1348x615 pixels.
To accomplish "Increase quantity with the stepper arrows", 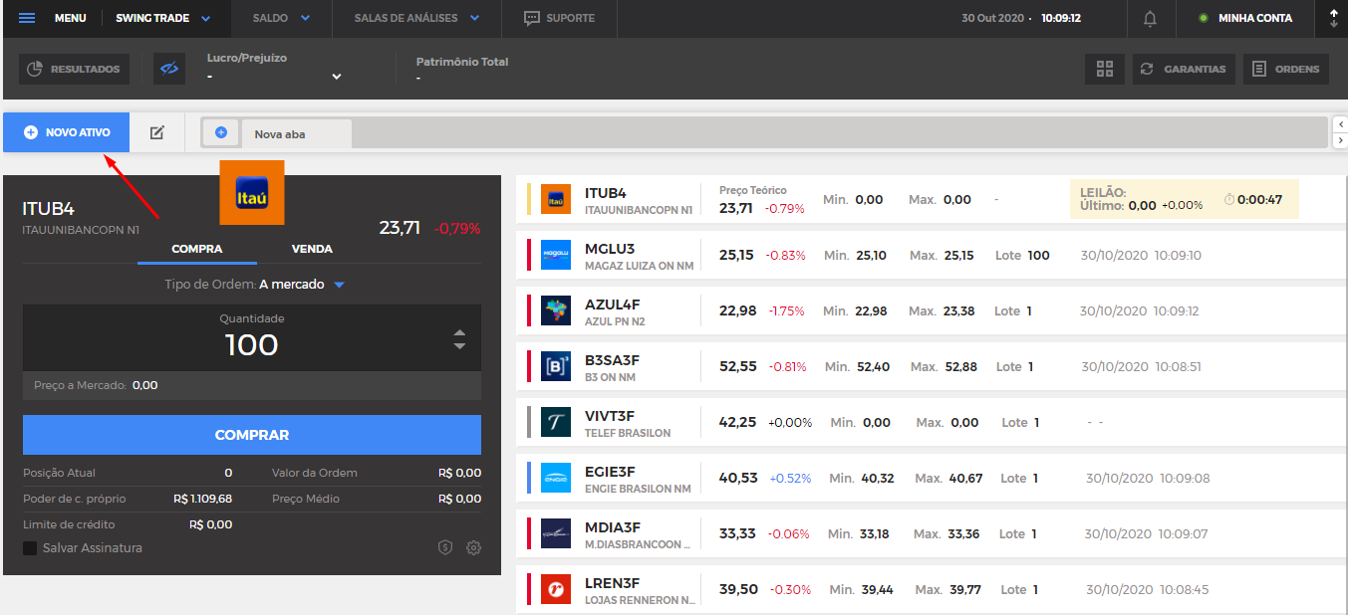I will [459, 332].
